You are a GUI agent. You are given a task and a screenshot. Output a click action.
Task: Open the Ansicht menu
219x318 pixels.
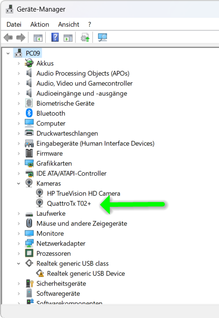click(68, 24)
